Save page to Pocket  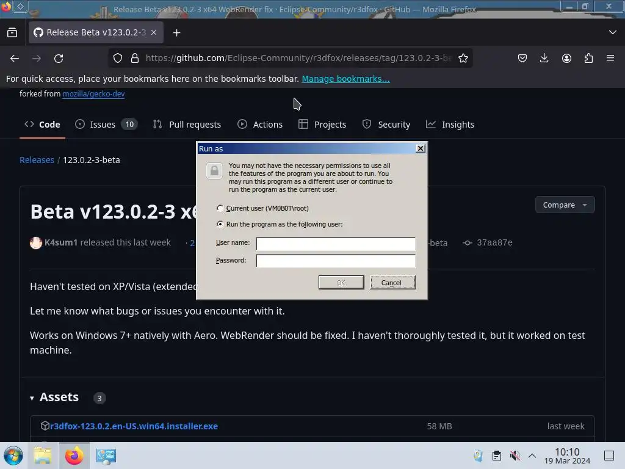(522, 58)
